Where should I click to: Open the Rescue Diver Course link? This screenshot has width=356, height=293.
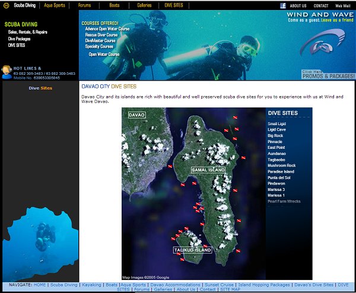101,34
